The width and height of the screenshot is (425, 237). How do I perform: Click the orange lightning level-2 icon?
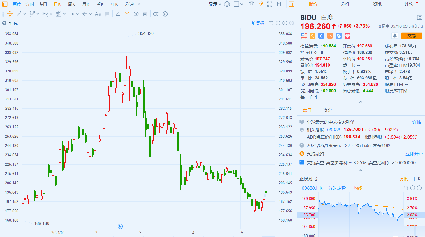tap(312, 36)
